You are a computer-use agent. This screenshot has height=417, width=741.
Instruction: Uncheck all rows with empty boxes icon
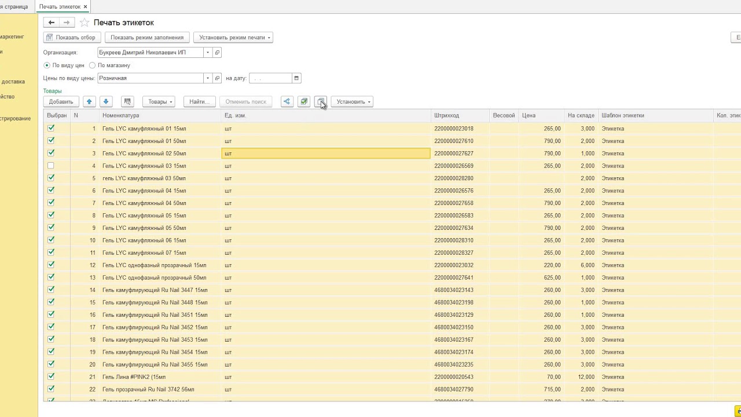coord(321,101)
